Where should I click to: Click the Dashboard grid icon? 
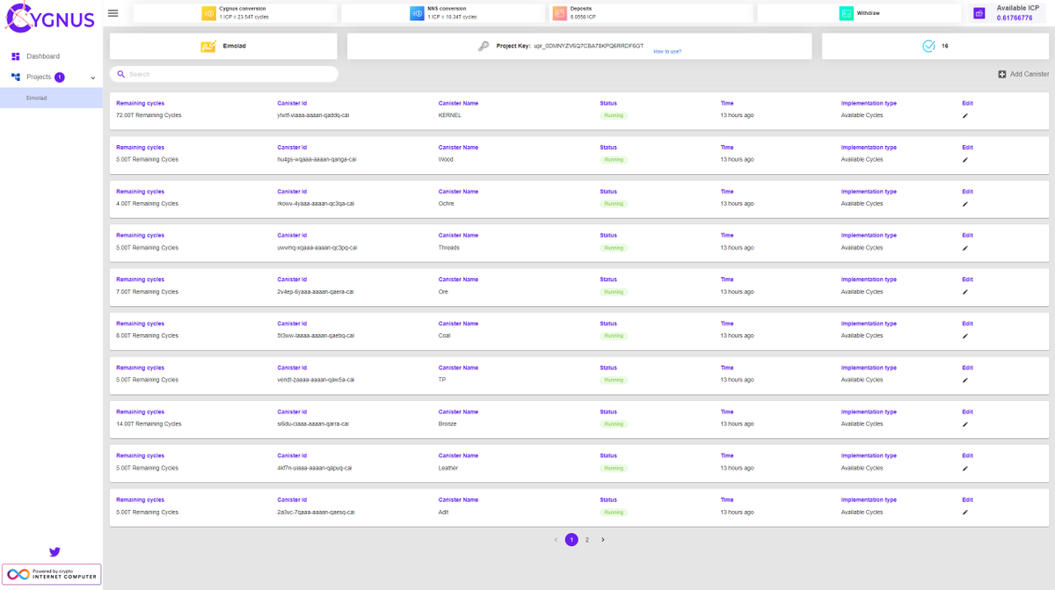pyautogui.click(x=16, y=56)
